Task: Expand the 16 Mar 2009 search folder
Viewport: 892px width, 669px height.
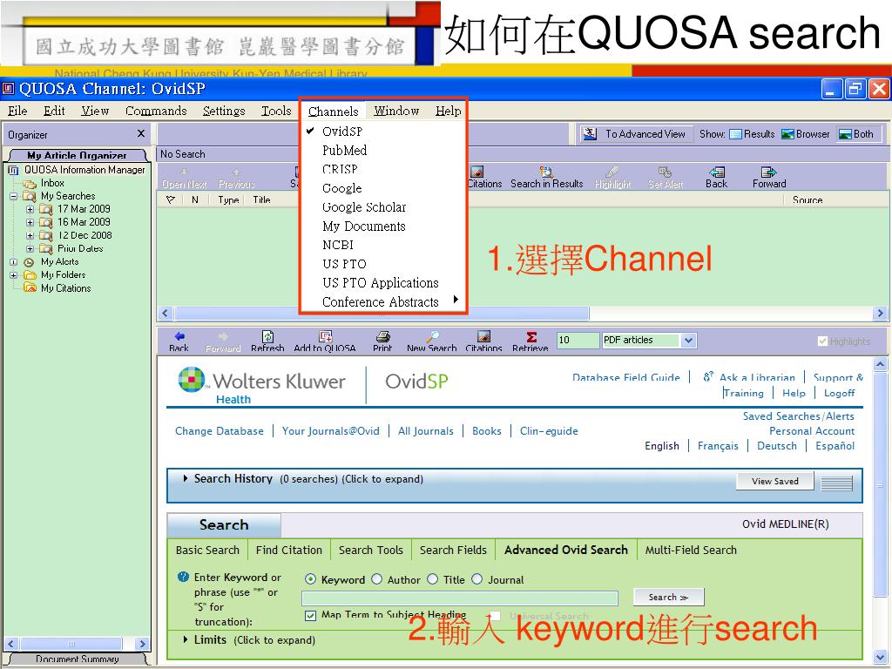Action: (30, 222)
